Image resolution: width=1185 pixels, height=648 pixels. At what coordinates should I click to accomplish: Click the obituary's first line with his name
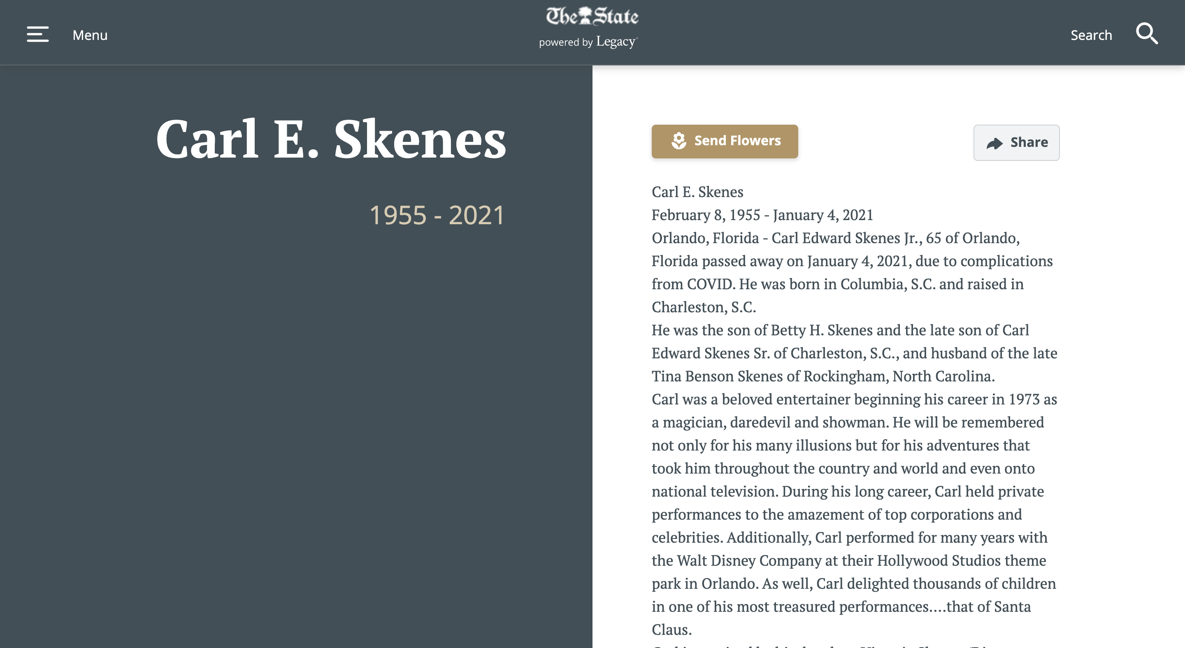[697, 192]
